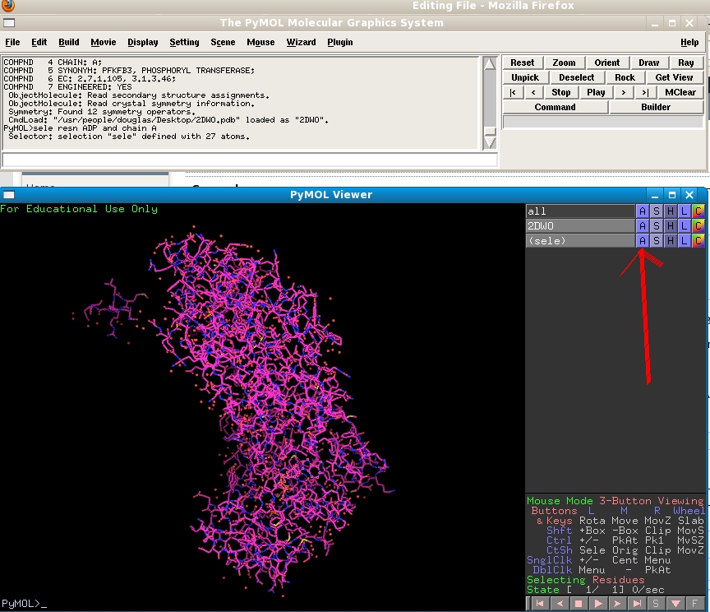Open the Hide menu for 2DWO
The width and height of the screenshot is (710, 612).
[x=671, y=225]
